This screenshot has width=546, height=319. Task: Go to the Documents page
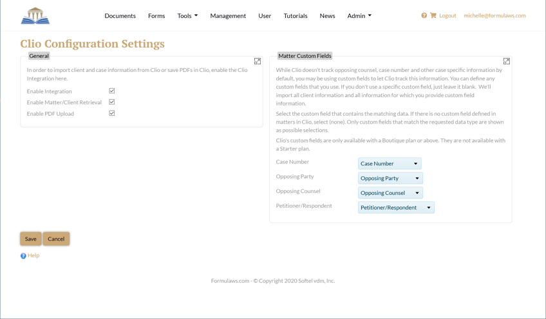(120, 15)
